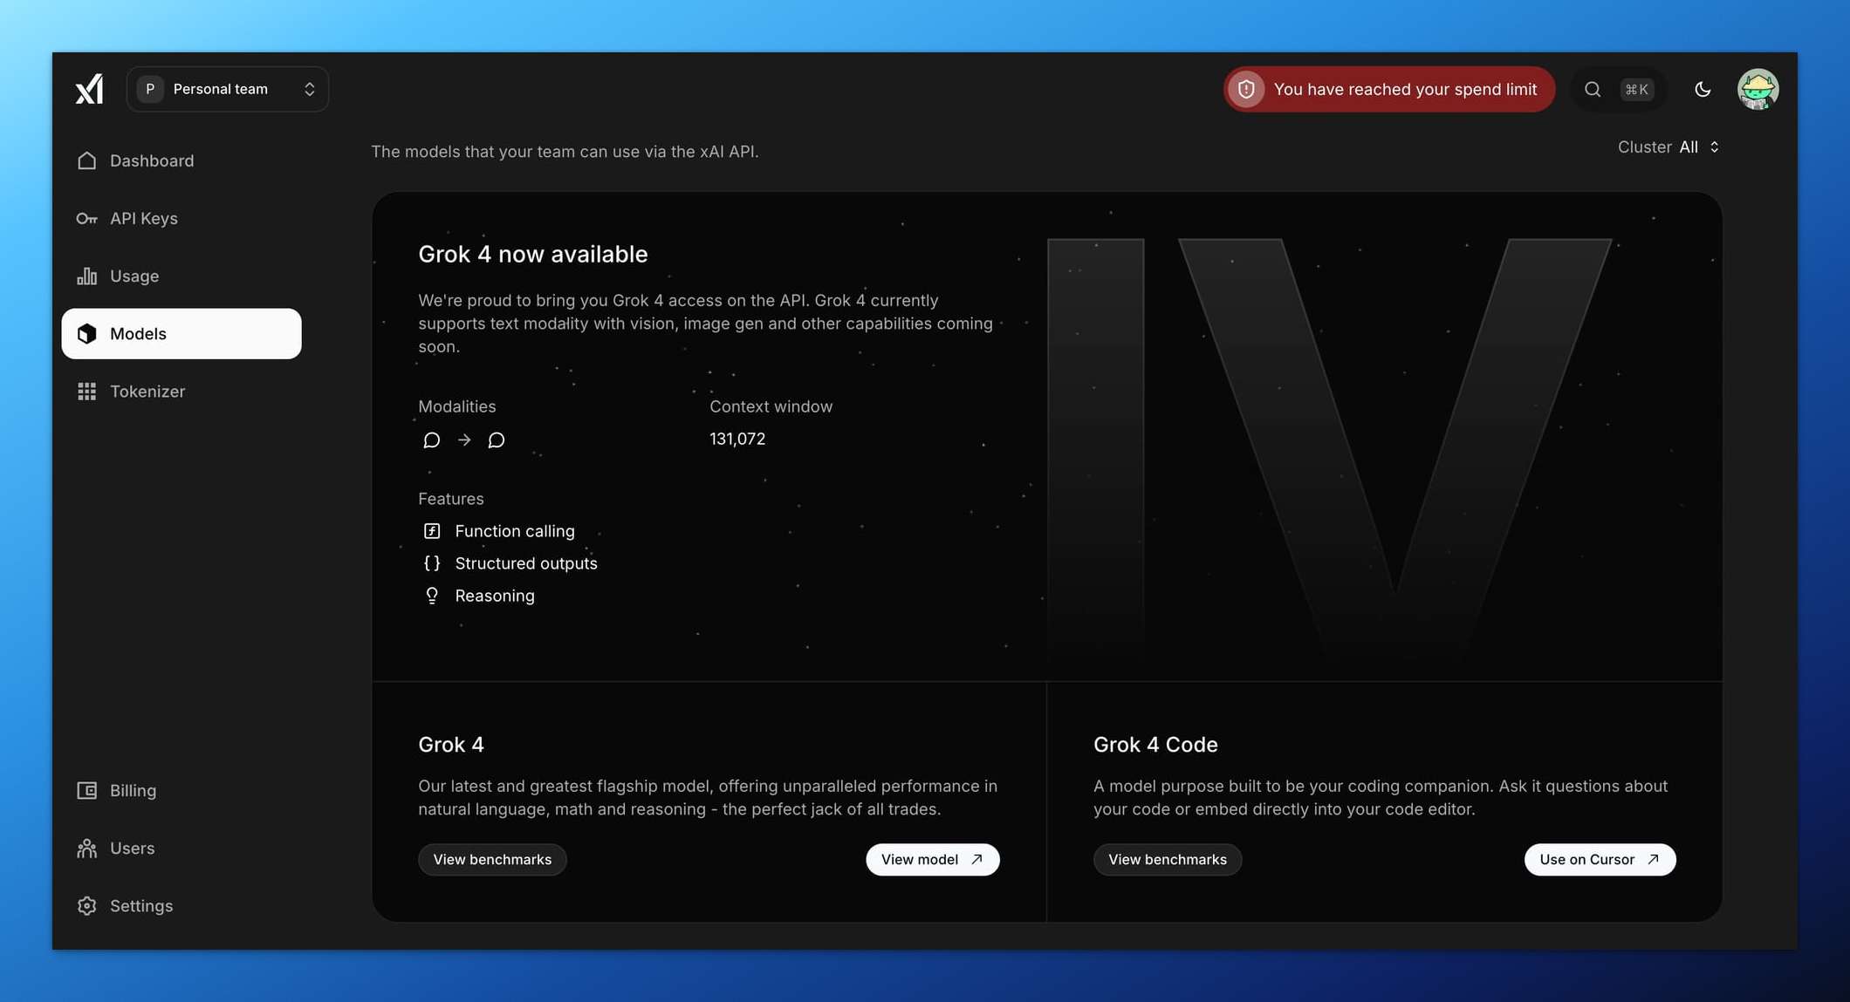Click the Structured outputs braces icon
Image resolution: width=1850 pixels, height=1002 pixels.
point(432,563)
